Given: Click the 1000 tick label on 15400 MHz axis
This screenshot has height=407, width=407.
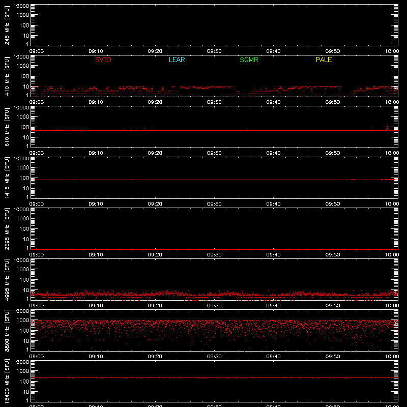Looking at the screenshot, I should 23,371.
